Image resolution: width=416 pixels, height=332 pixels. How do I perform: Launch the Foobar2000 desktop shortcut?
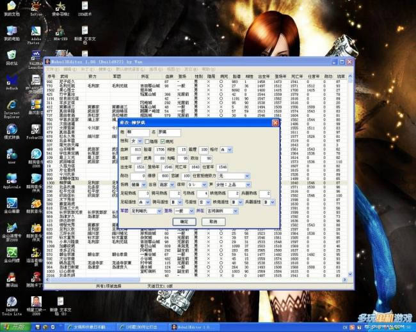point(36,132)
